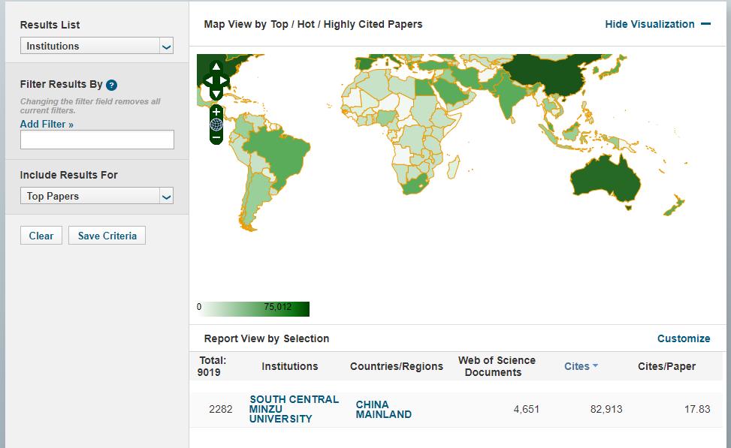This screenshot has width=731, height=448.
Task: Click the Clear button
Action: point(41,236)
